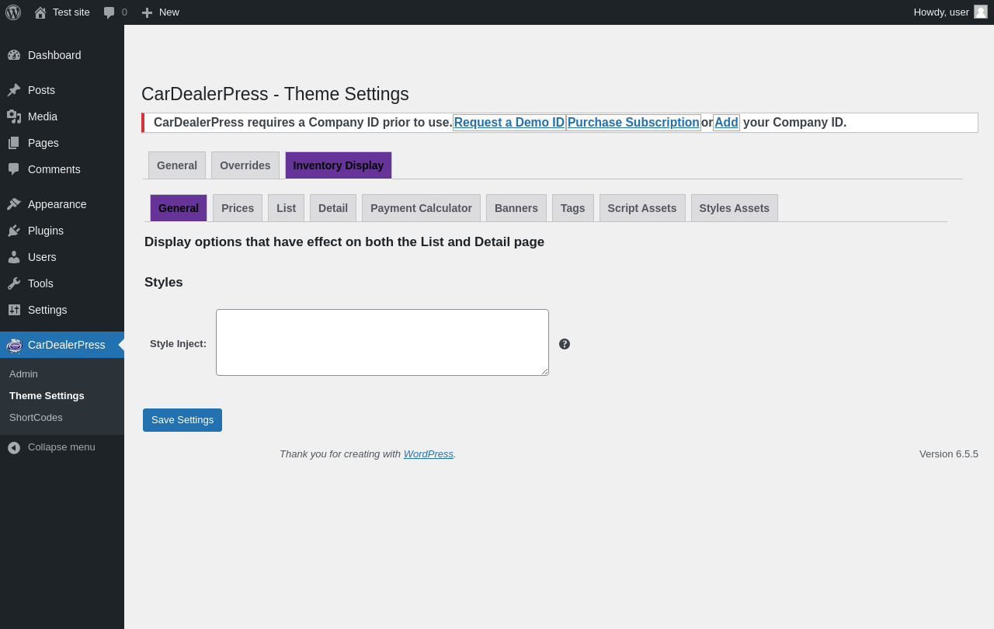Click the help question mark icon
The height and width of the screenshot is (629, 994).
[x=565, y=344]
